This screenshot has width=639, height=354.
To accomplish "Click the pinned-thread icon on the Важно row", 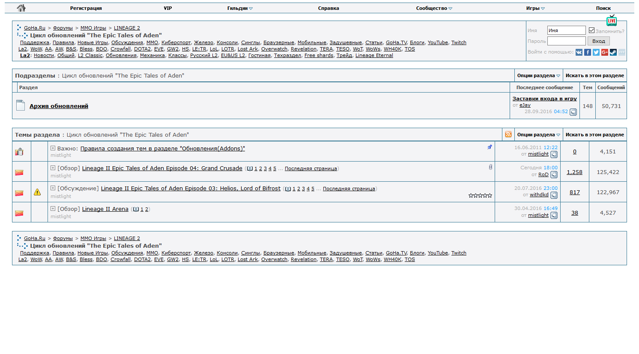I will pos(490,147).
